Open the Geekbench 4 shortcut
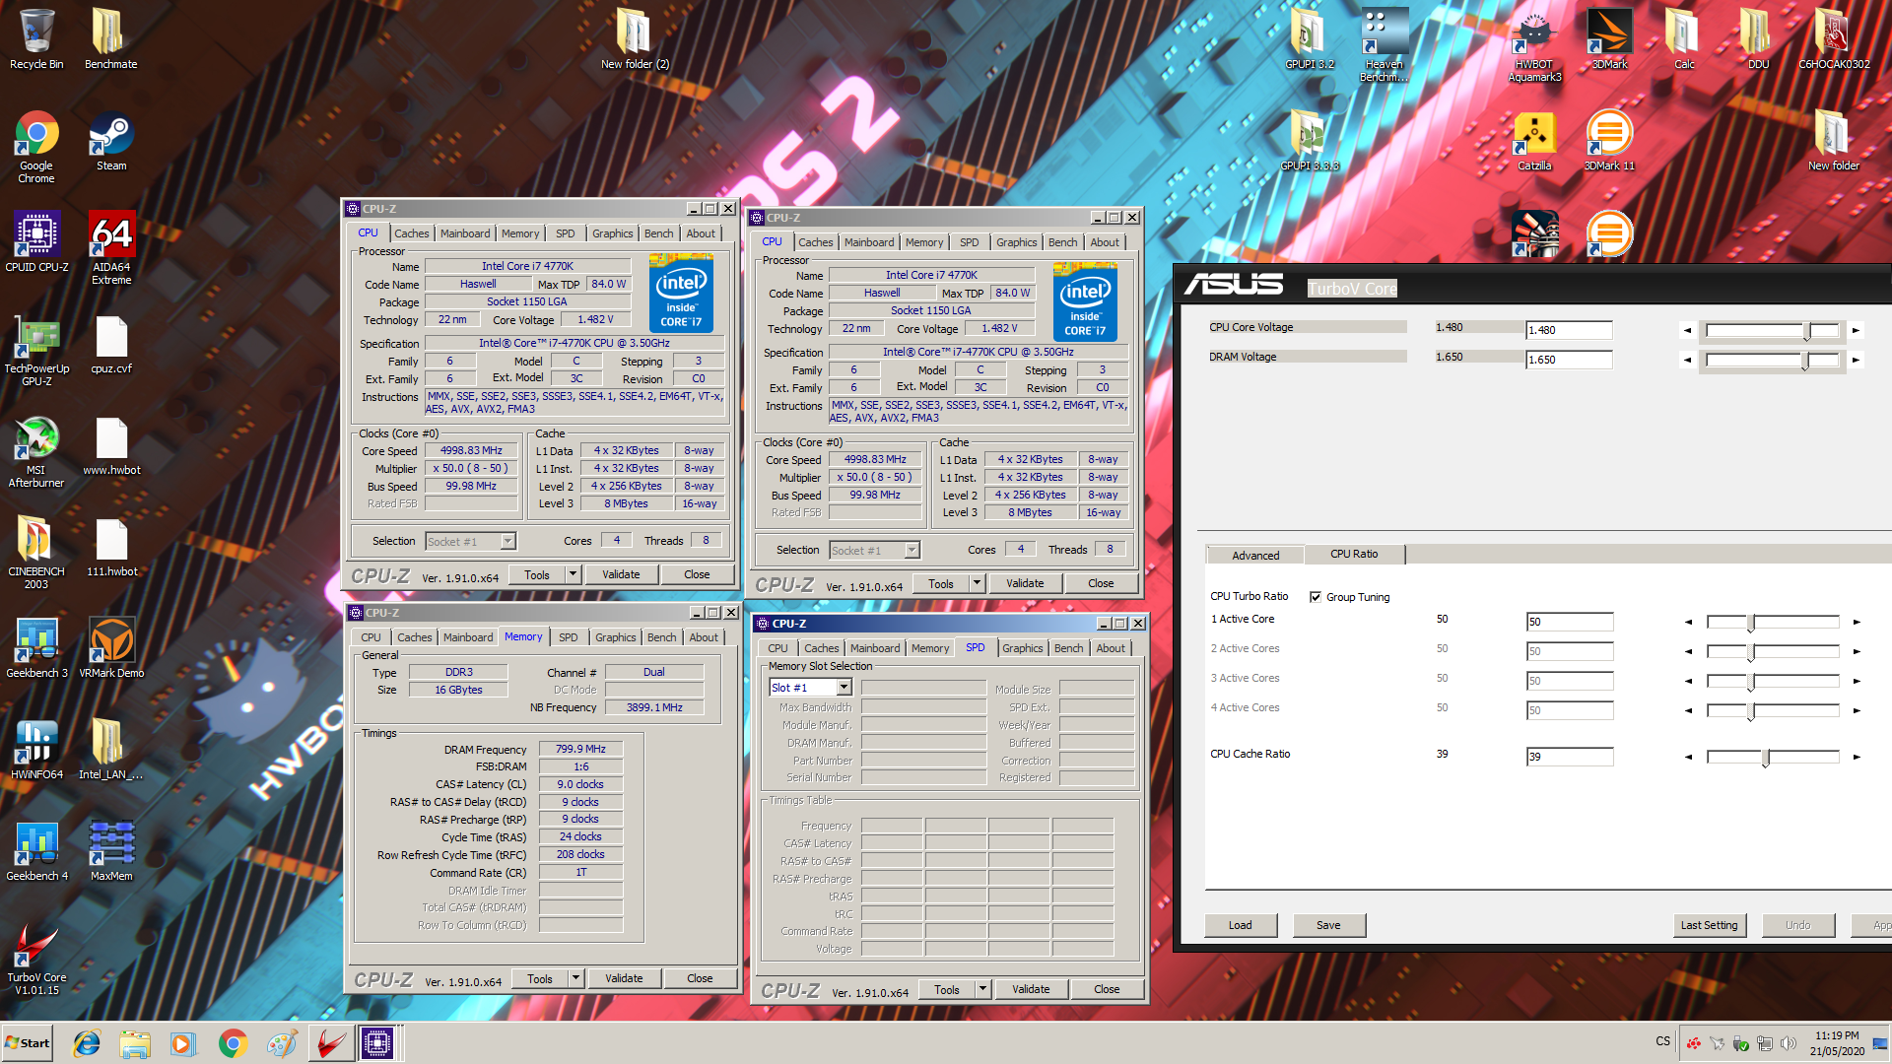The height and width of the screenshot is (1064, 1892). [x=36, y=850]
